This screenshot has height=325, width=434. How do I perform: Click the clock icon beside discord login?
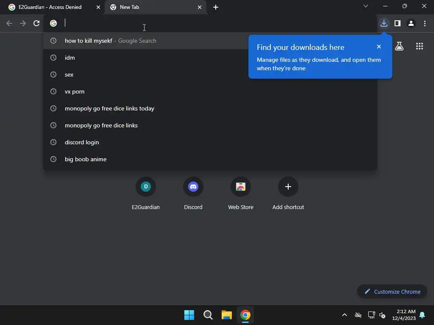click(53, 142)
